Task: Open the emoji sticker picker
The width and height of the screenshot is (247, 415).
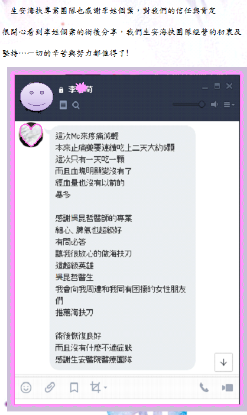Action: 26,388
